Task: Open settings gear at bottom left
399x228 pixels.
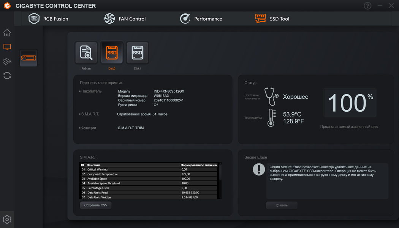Action: click(7, 219)
